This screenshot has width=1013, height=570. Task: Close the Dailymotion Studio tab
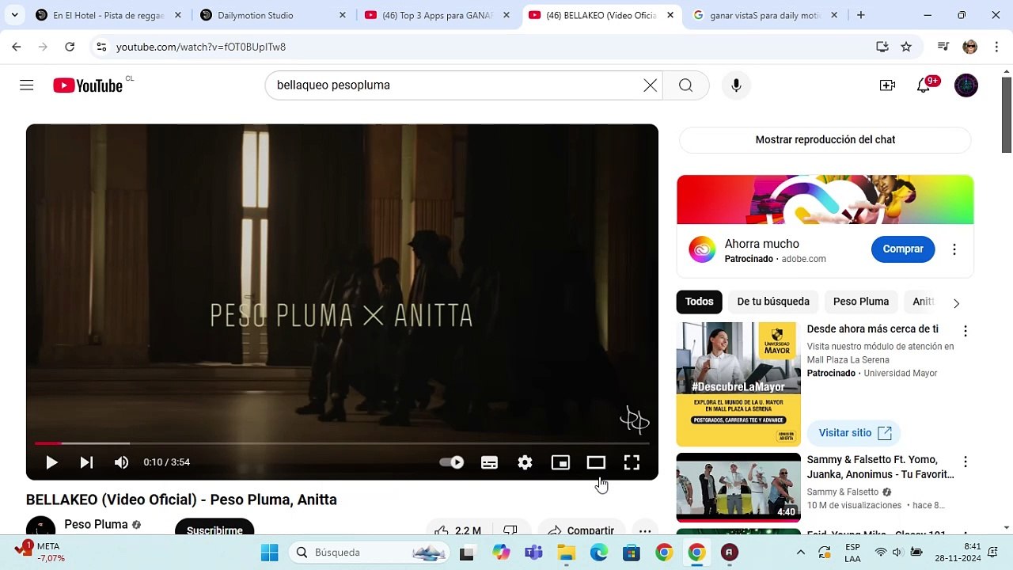click(x=343, y=15)
